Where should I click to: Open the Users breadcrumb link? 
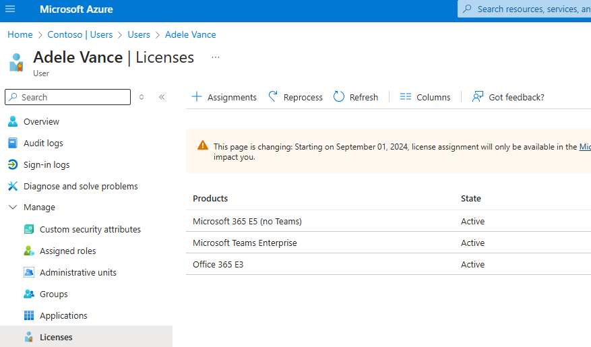click(139, 34)
